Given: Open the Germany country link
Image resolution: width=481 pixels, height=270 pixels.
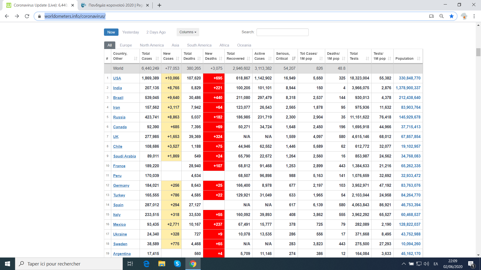Looking at the screenshot, I should pyautogui.click(x=121, y=185).
